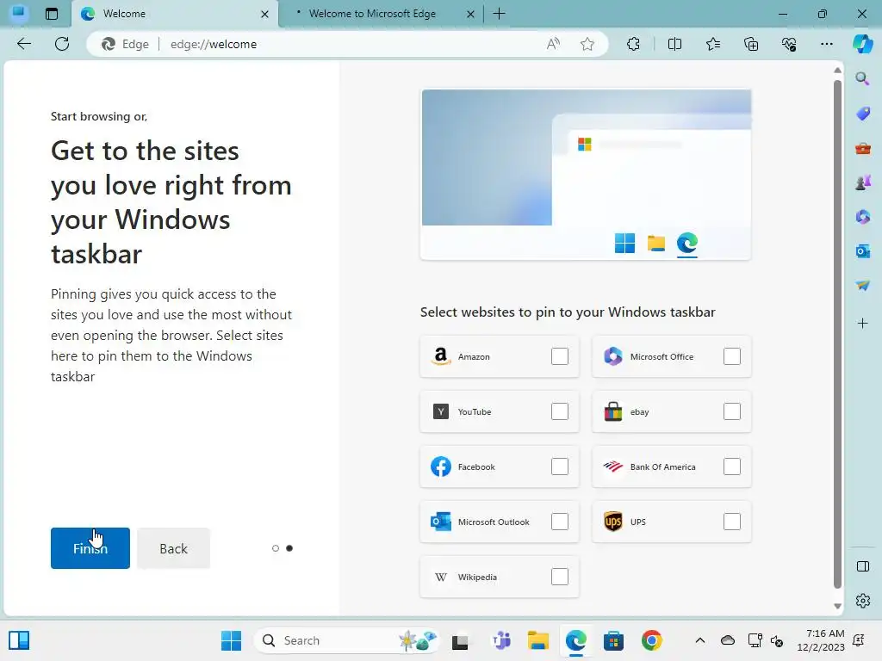The width and height of the screenshot is (882, 661).
Task: Check the Microsoft Office checkbox
Action: [x=732, y=355]
